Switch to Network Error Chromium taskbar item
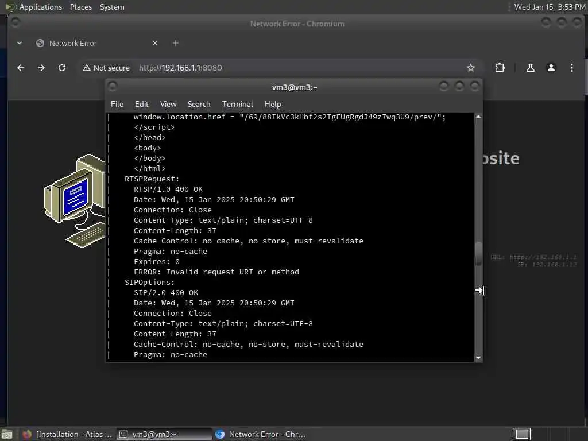 click(x=261, y=434)
